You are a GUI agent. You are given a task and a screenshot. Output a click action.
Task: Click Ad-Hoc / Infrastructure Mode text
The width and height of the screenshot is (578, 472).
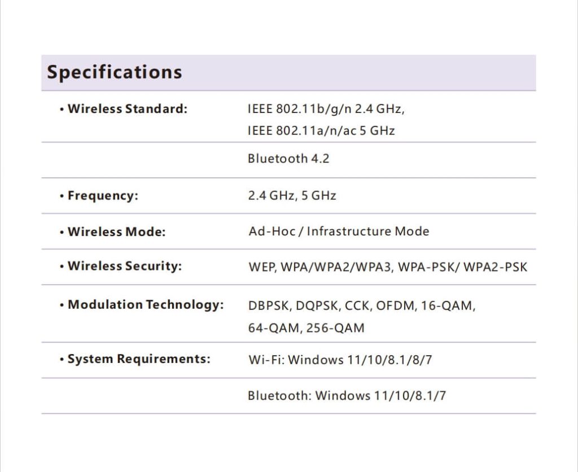point(339,231)
